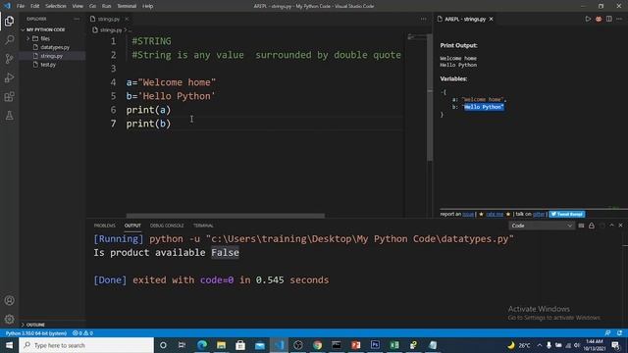Click the split editor icon in the AREPL pane
Viewport: 628px width, 353px height.
(x=608, y=19)
